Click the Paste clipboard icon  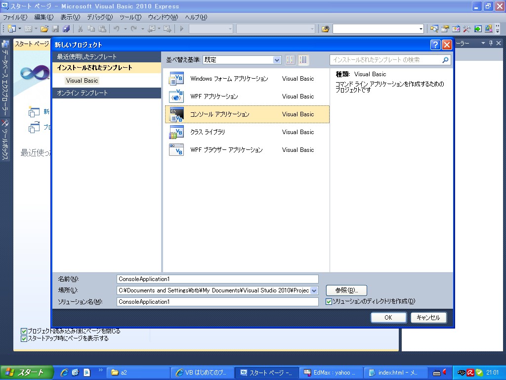tap(102, 29)
